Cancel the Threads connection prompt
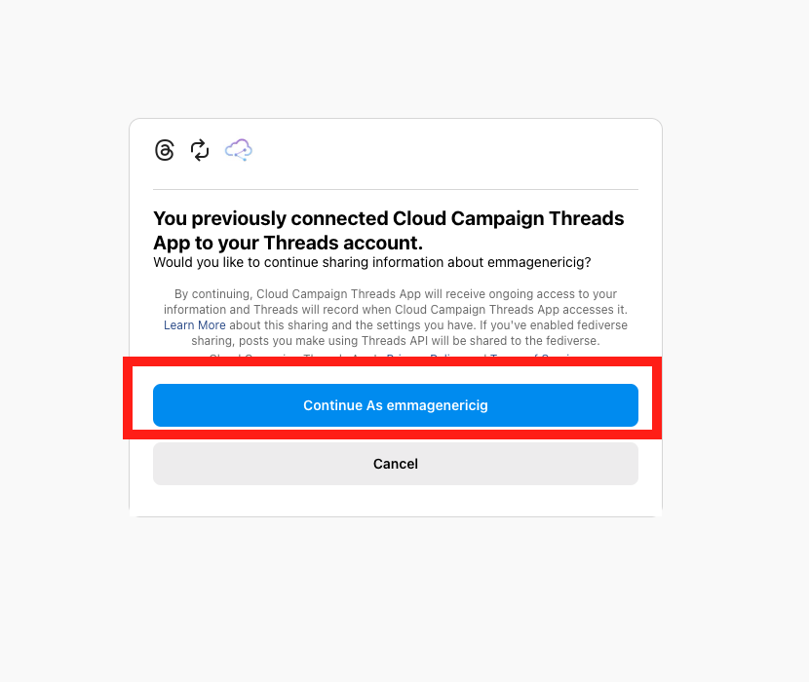809x682 pixels. coord(395,464)
